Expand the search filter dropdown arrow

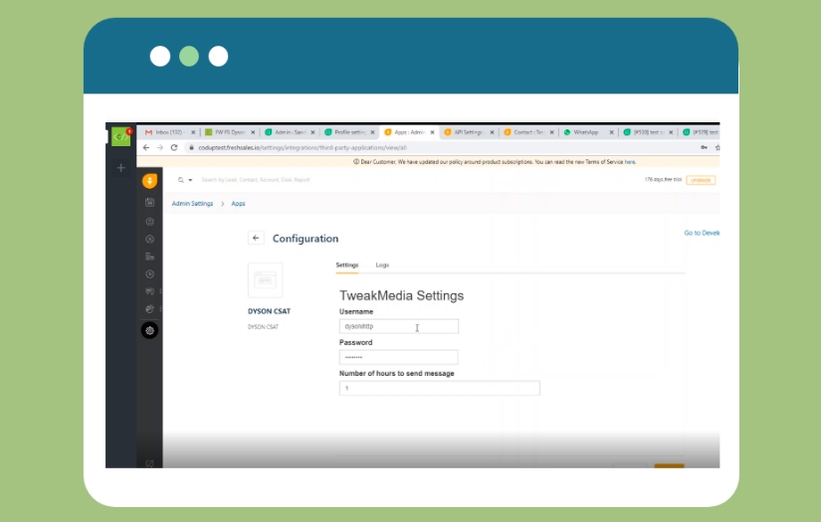pyautogui.click(x=190, y=180)
